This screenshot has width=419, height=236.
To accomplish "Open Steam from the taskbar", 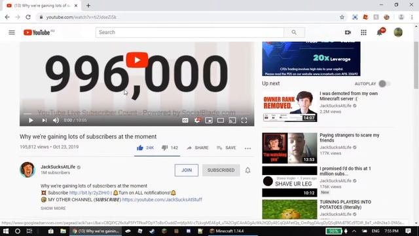I will [152, 231].
